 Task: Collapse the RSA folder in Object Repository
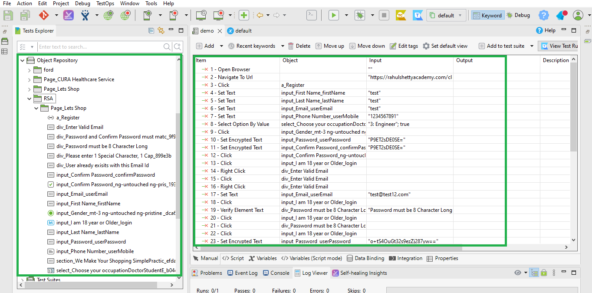[29, 98]
